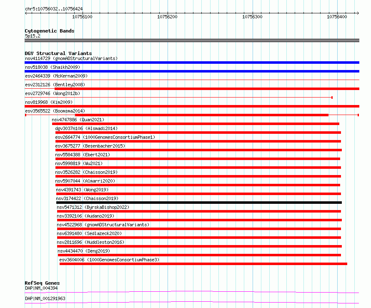Viewport: 371px width, 308px height.
Task: Open variant nsv5471312 (ByrskaBishop2022)
Action: [93, 207]
